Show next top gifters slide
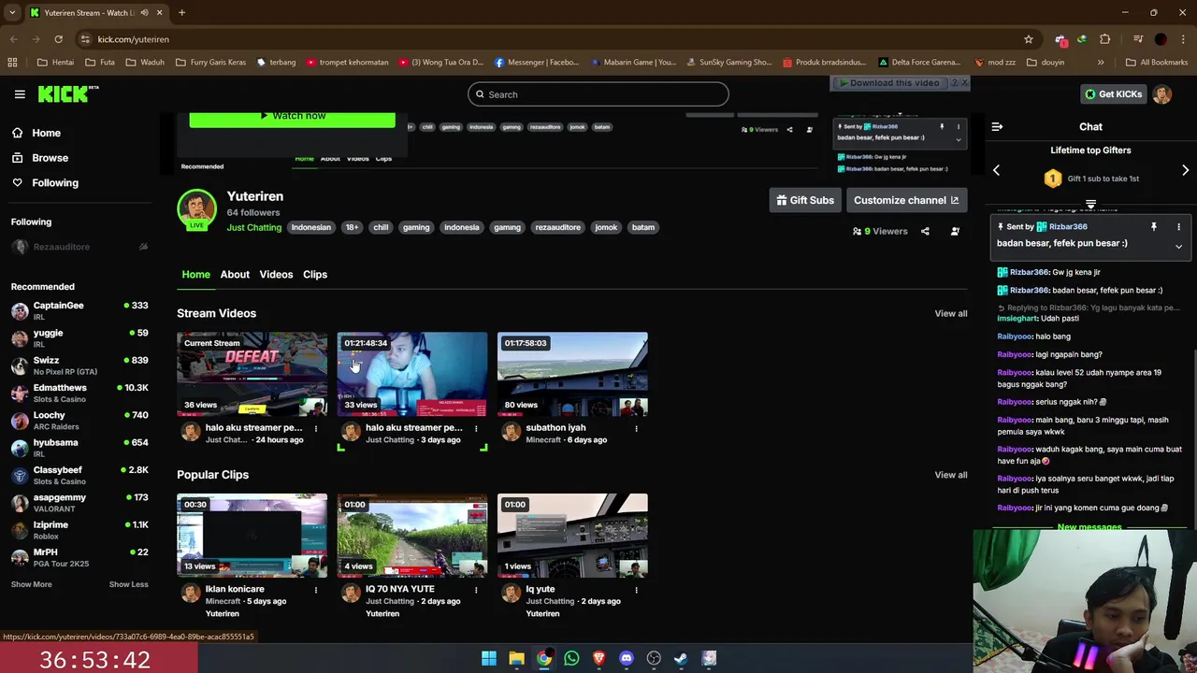This screenshot has width=1197, height=673. (x=1185, y=170)
